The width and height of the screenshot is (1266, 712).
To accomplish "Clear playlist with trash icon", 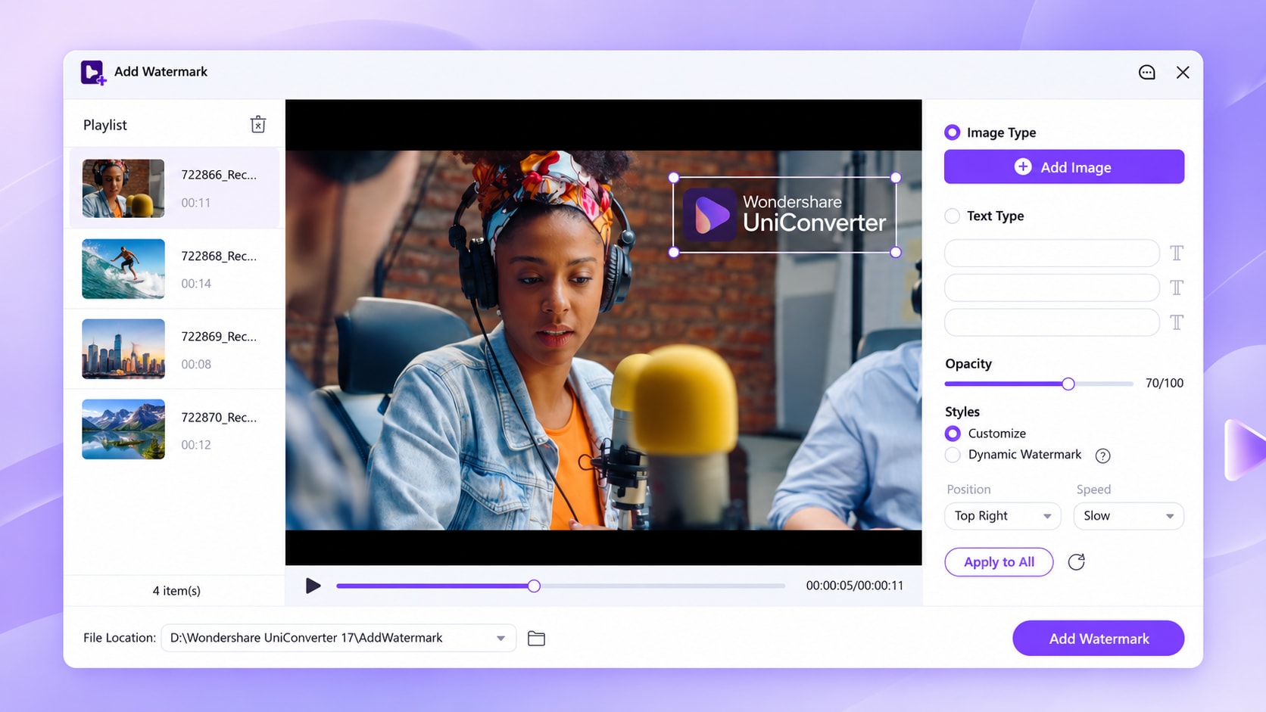I will 258,125.
